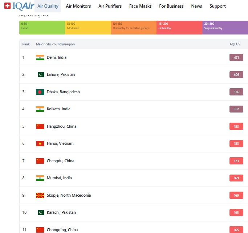Screen dimensions: 248x233
Task: Click the 471 AQI badge for Delhi
Action: click(x=236, y=57)
